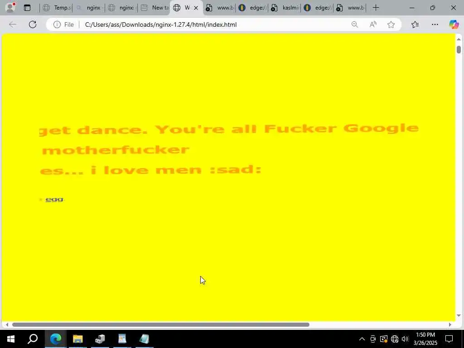Click the page's vertical scrollbar thumb
Viewport: 464px width, 348px height.
point(459,49)
